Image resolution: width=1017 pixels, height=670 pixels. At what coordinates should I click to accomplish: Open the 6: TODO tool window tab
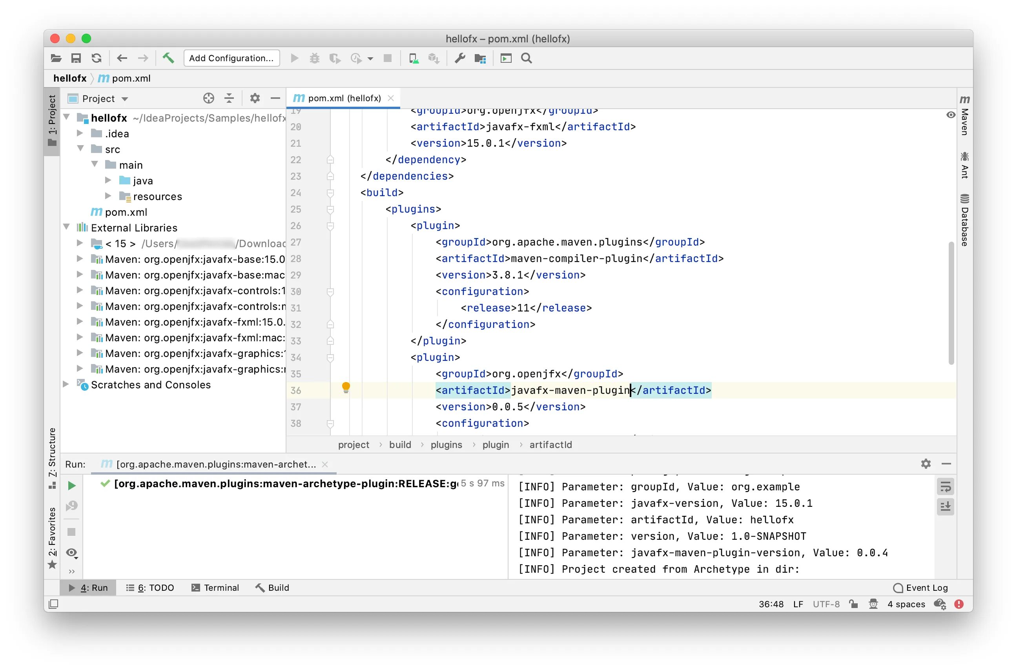[x=150, y=588]
